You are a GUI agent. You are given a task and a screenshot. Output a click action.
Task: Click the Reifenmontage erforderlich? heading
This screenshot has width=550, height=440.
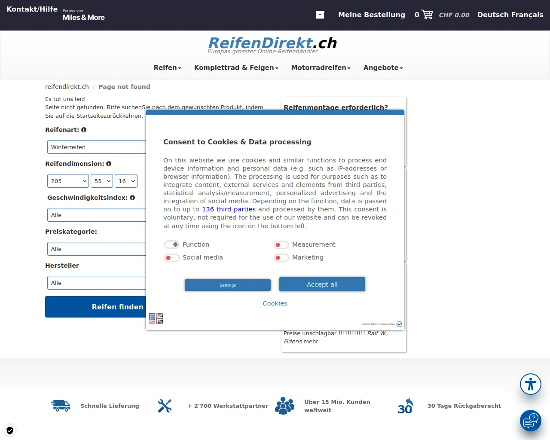coord(336,107)
